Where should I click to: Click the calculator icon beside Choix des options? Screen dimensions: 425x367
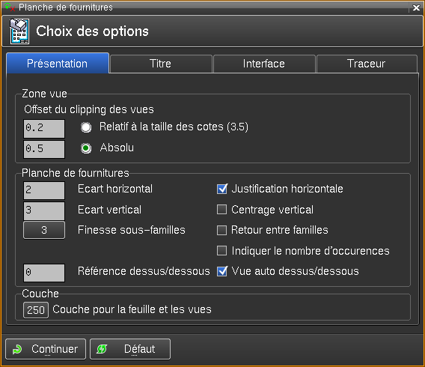(x=19, y=31)
